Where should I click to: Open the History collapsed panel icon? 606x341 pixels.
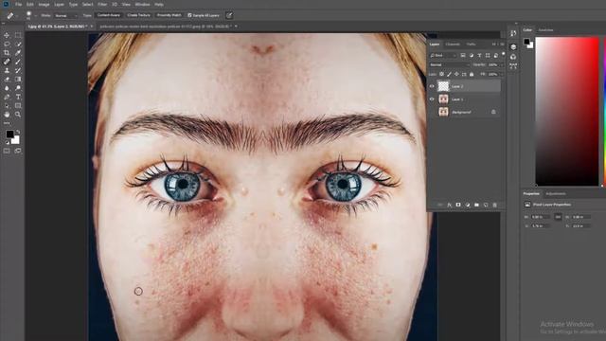point(513,34)
